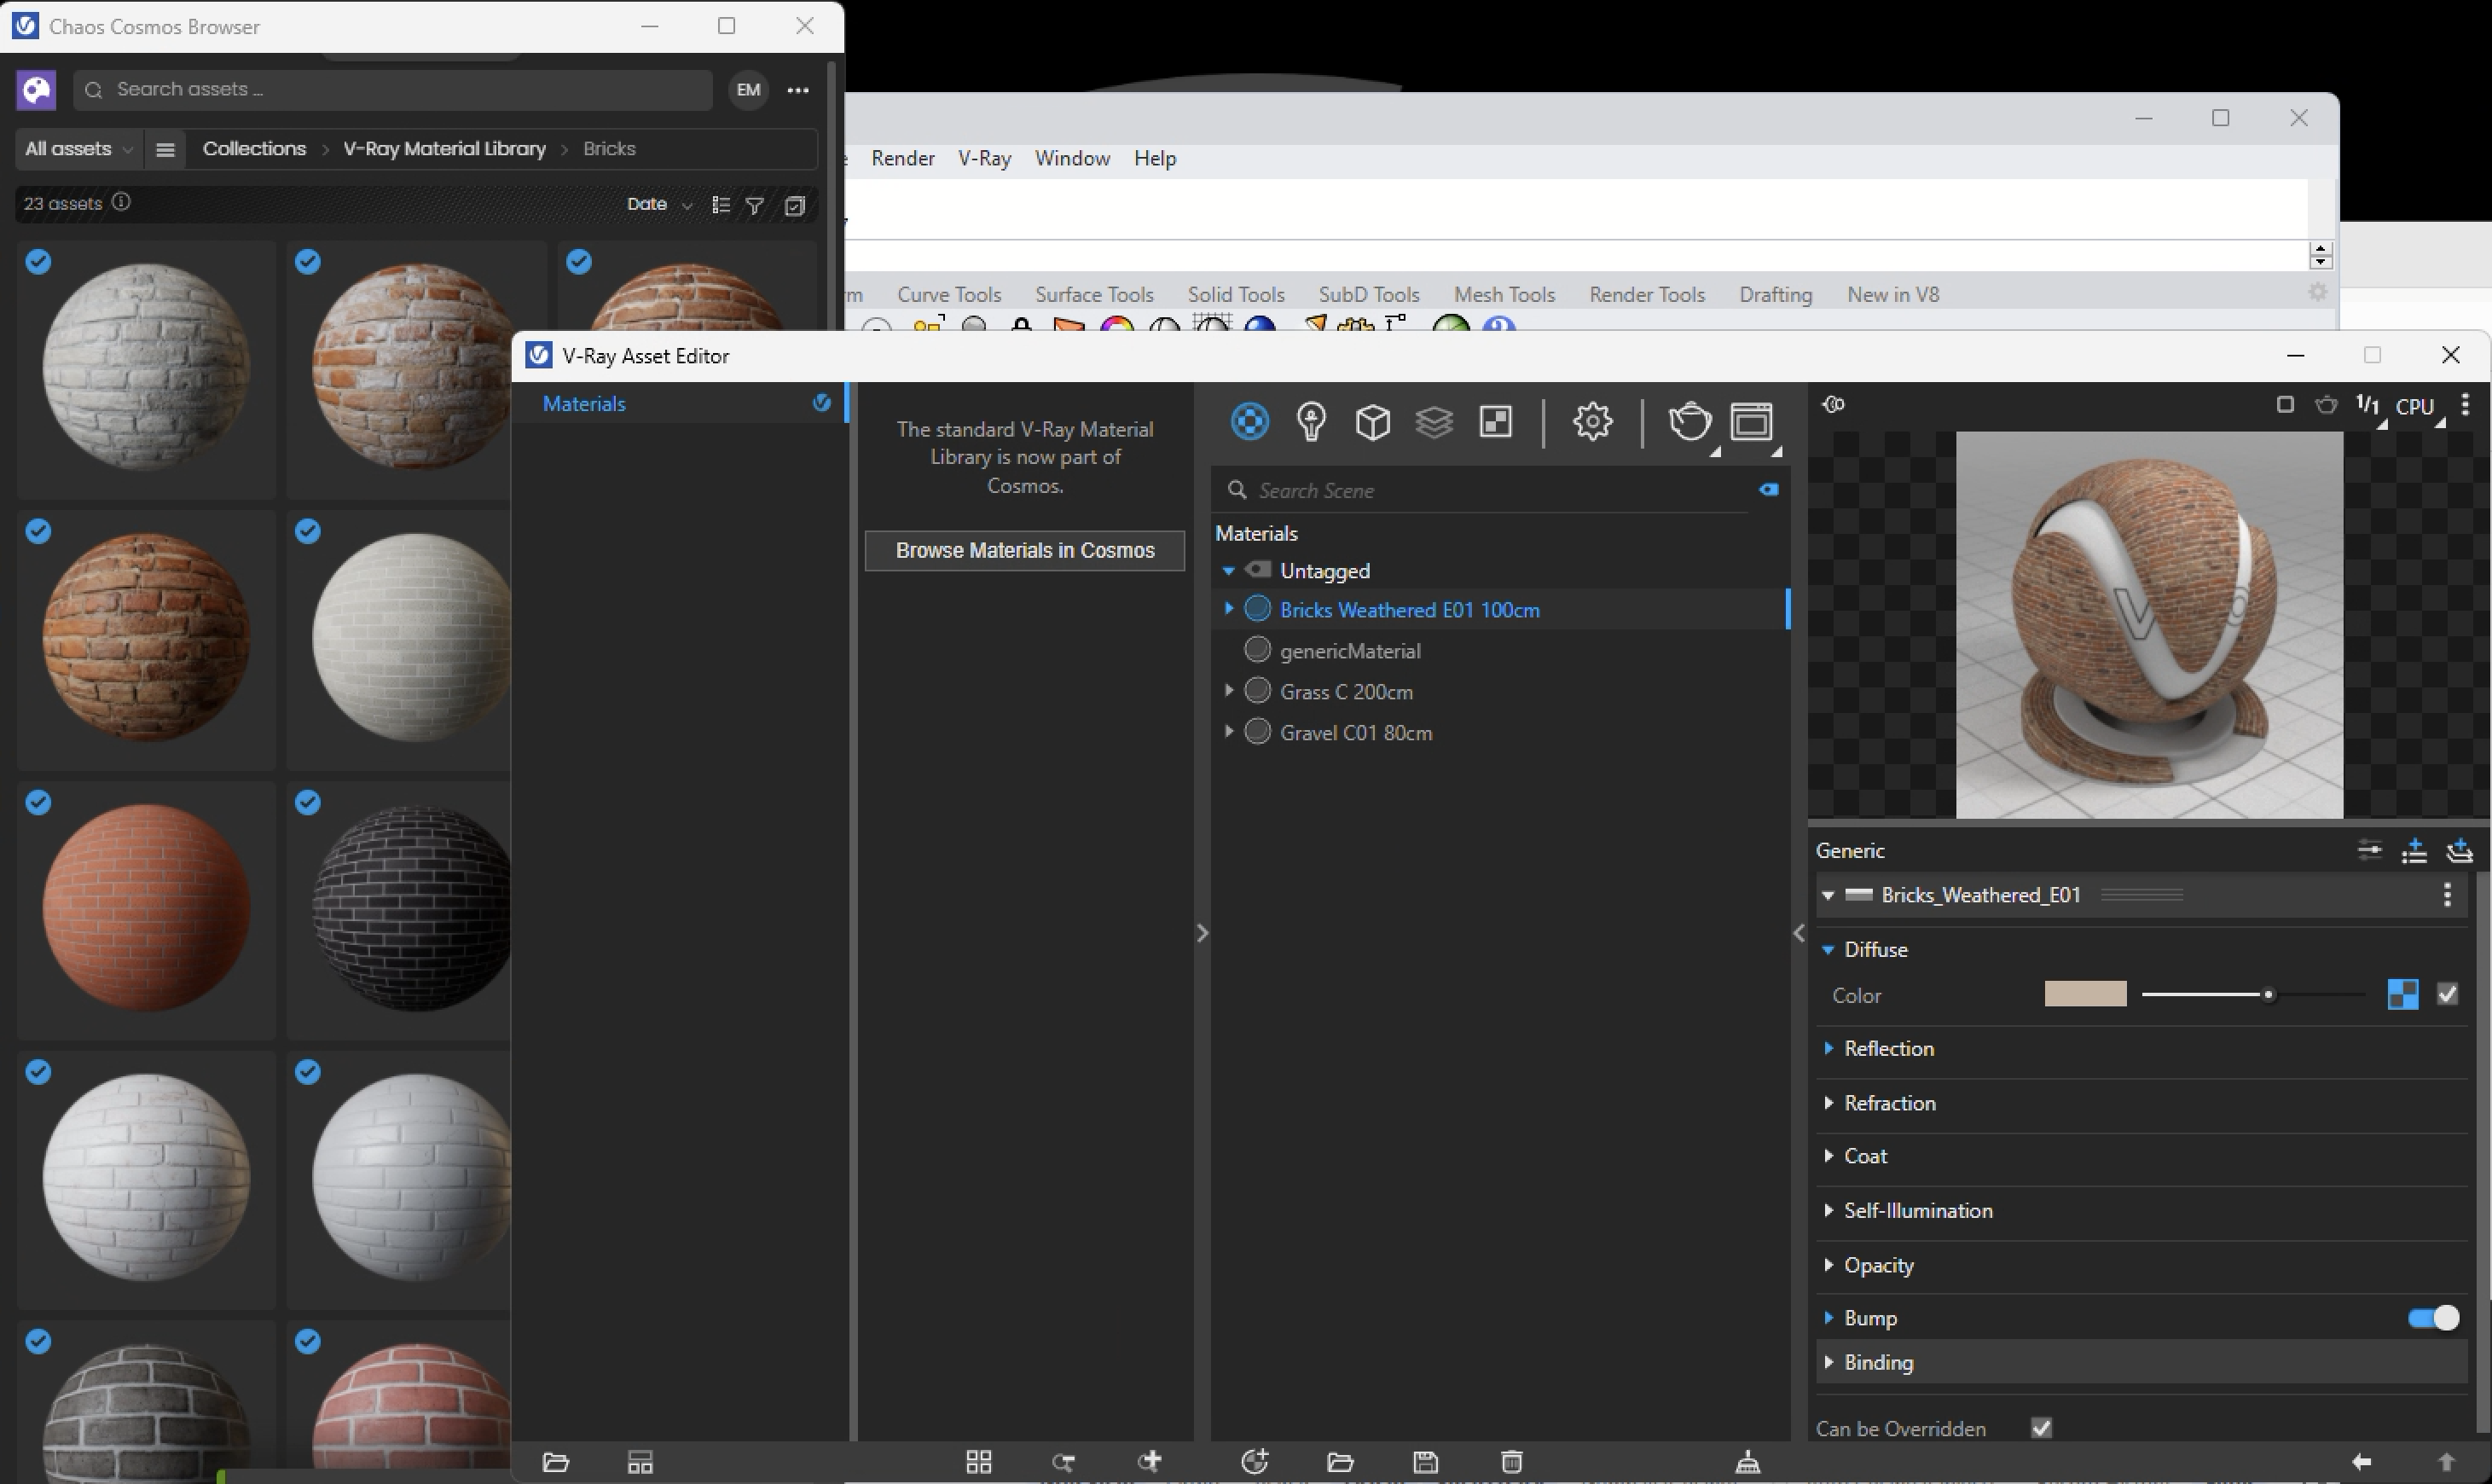Open the Materials category in Asset Editor toolbar
This screenshot has width=2492, height=1484.
pyautogui.click(x=1249, y=421)
